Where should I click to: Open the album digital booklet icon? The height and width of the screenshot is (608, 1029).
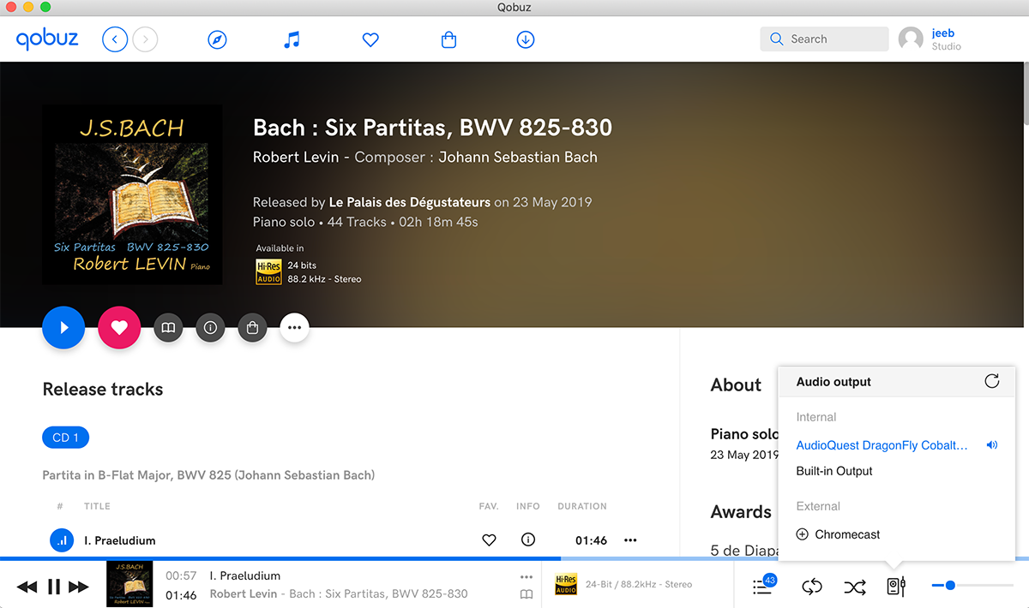point(169,327)
